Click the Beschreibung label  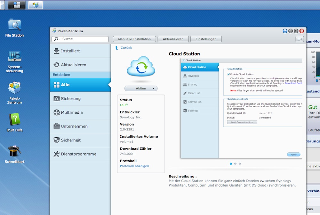point(183,176)
